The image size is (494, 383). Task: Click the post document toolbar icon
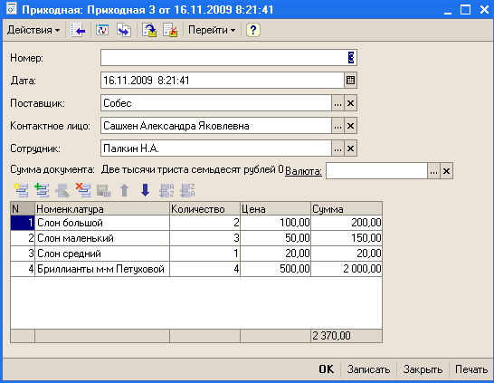(149, 30)
